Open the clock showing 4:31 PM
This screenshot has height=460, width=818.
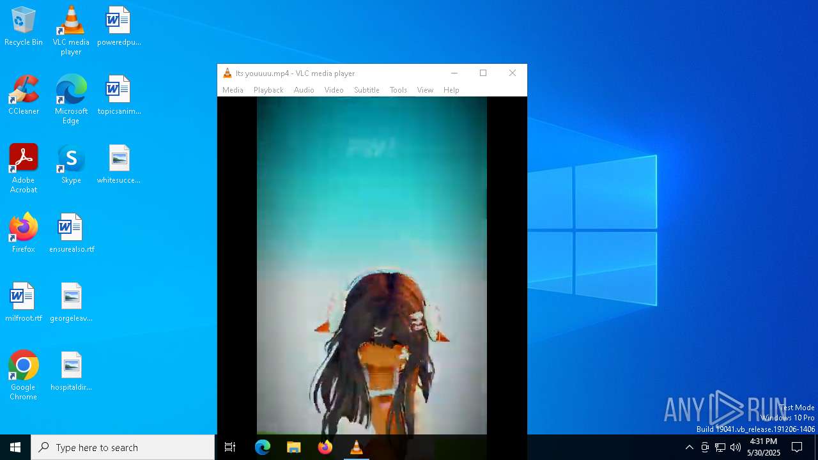764,447
